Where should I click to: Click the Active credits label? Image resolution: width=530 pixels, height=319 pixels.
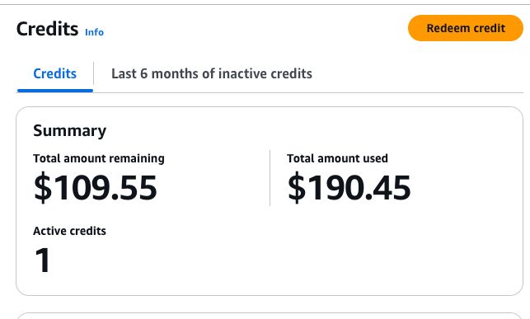click(69, 231)
